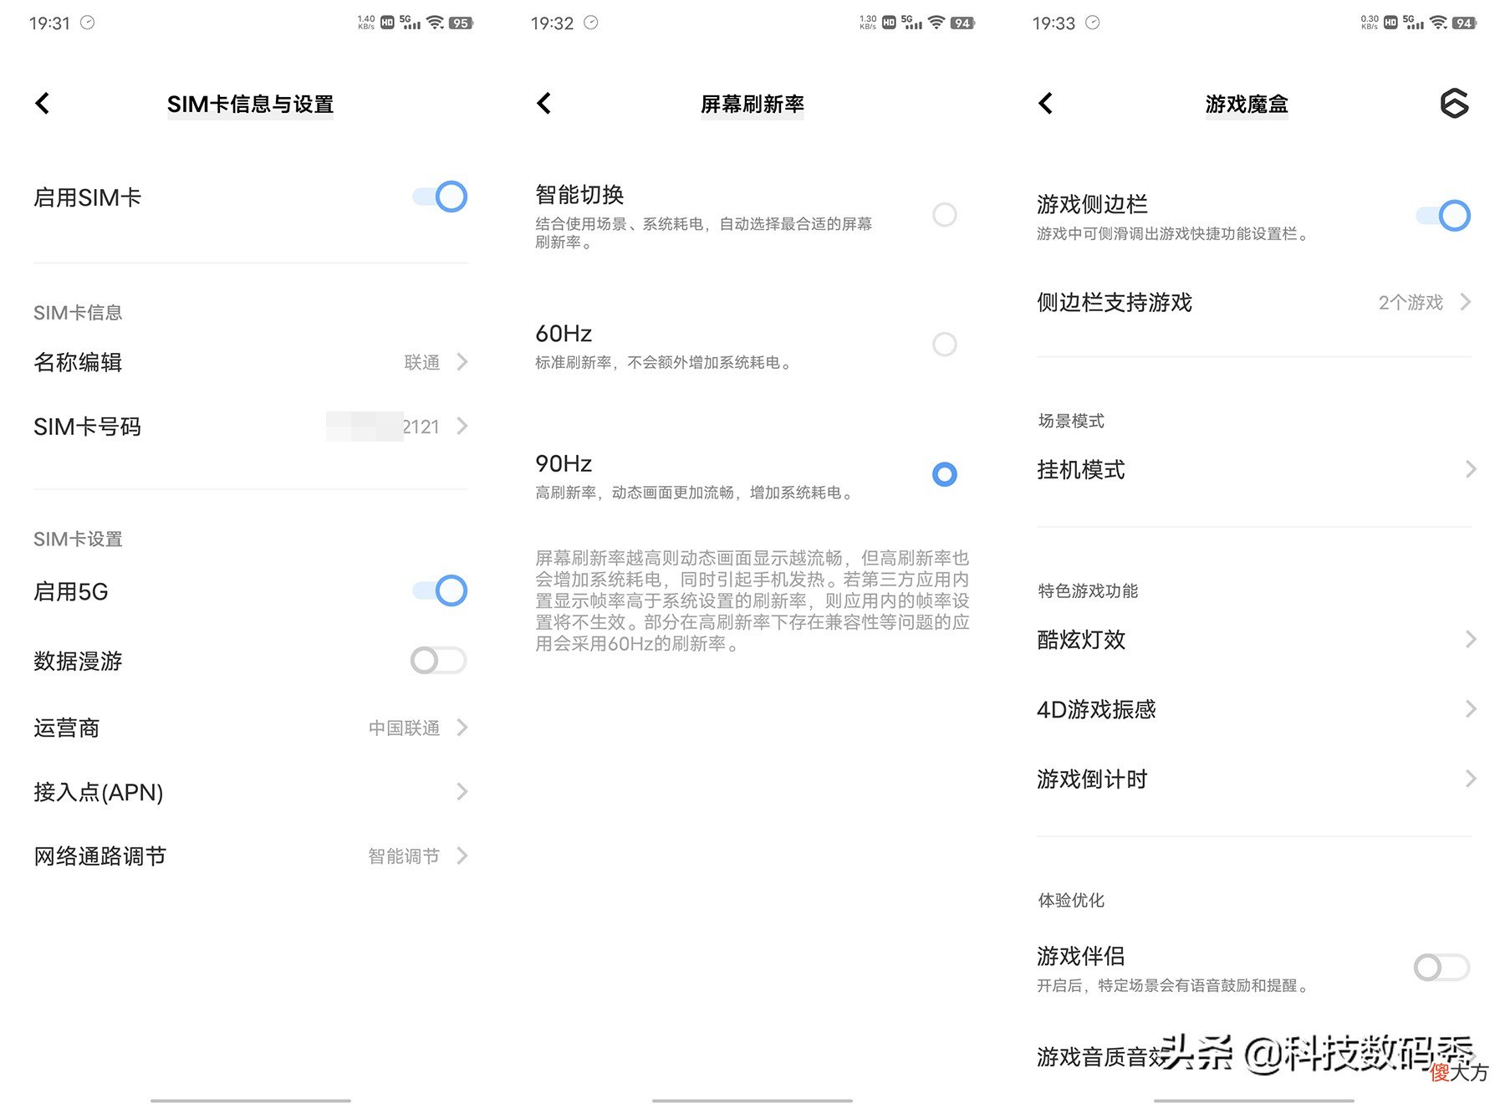Toggle the 启用SIM卡 switch

tap(440, 197)
